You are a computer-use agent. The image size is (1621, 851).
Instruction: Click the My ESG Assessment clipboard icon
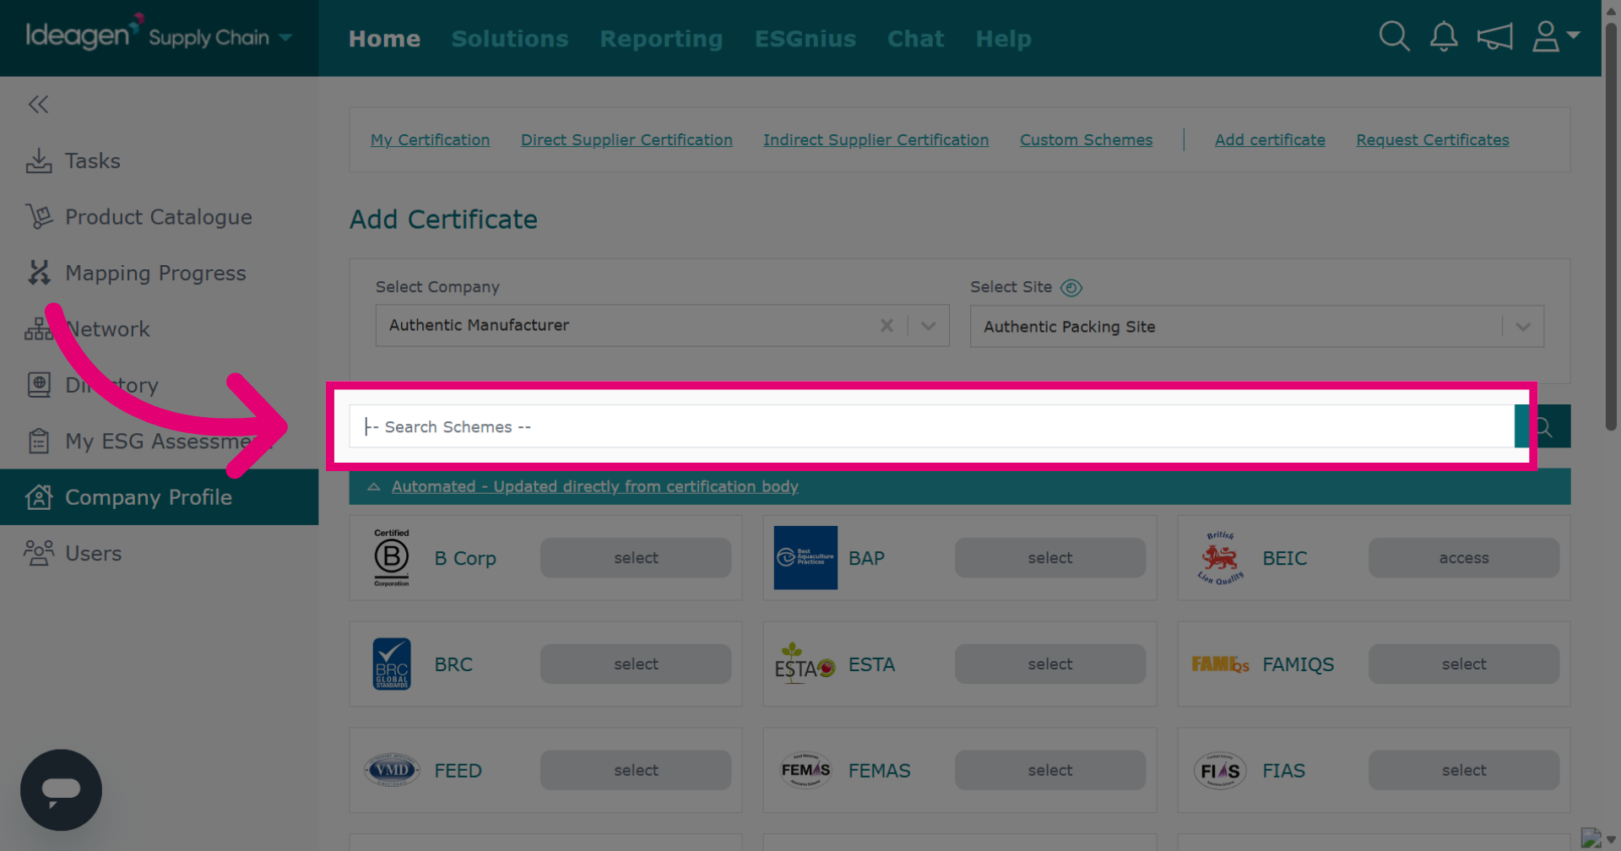39,441
